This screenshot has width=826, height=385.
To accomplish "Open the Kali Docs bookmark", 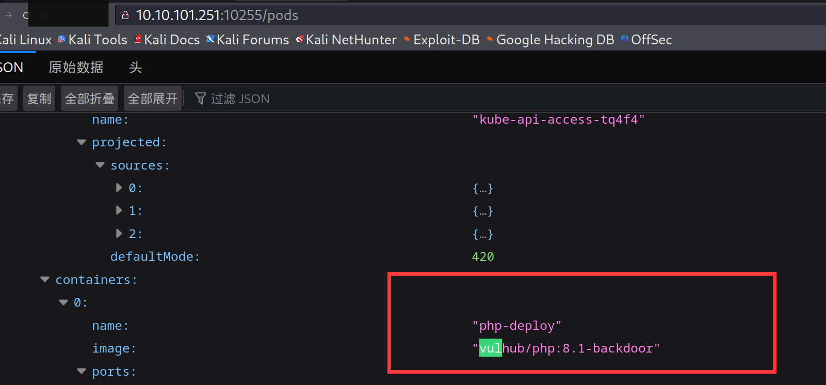I will [x=167, y=40].
